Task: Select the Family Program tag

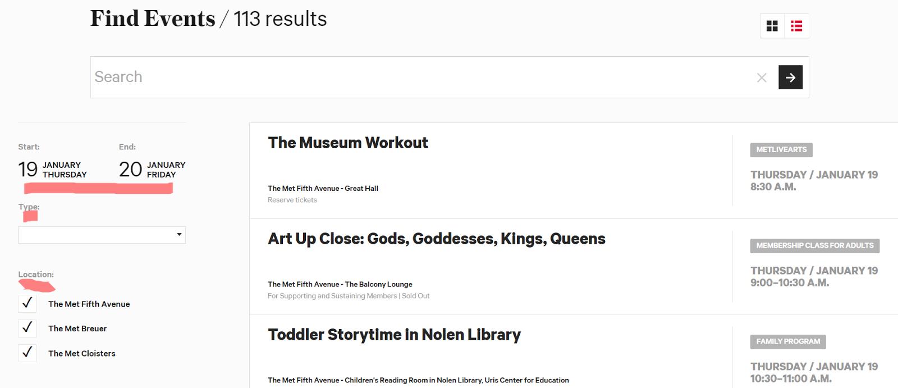Action: point(788,342)
